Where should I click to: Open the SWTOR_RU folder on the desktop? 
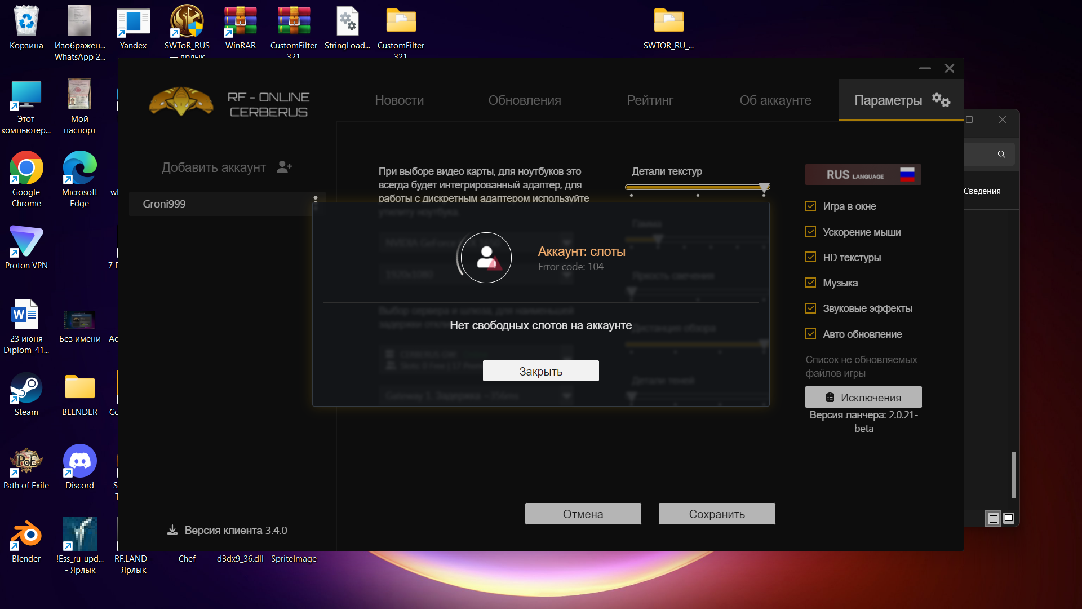[668, 21]
